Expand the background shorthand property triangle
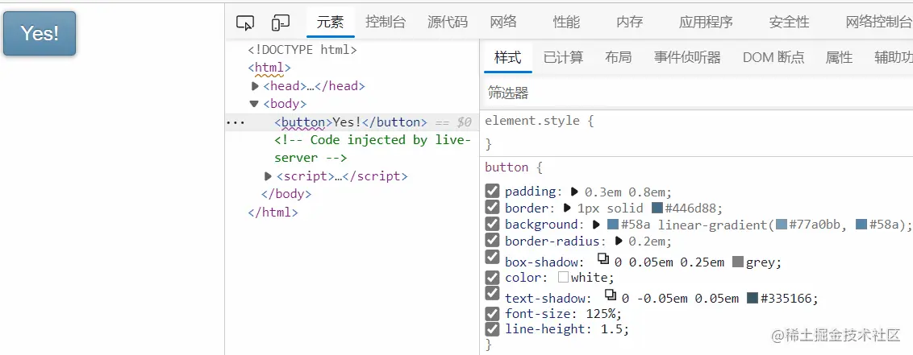 coord(597,225)
